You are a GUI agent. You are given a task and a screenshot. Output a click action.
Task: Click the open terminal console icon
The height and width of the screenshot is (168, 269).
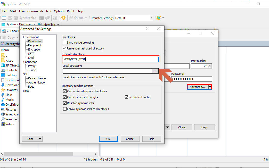pyautogui.click(x=41, y=18)
